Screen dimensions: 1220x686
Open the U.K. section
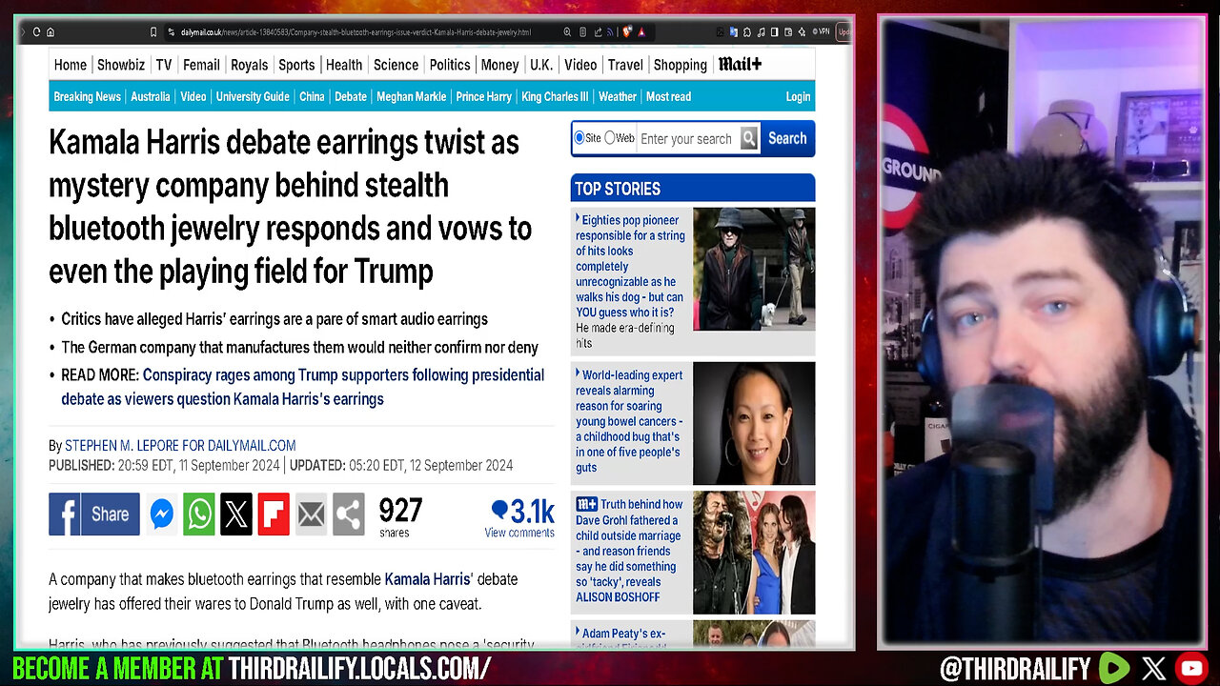tap(541, 65)
